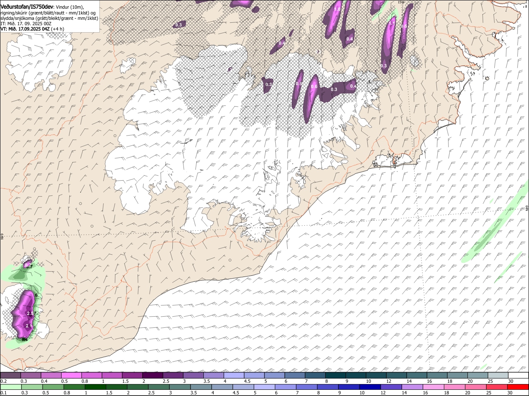Pick the deep blue lower swatch between 10 and 12
The image size is (529, 396).
point(370,387)
